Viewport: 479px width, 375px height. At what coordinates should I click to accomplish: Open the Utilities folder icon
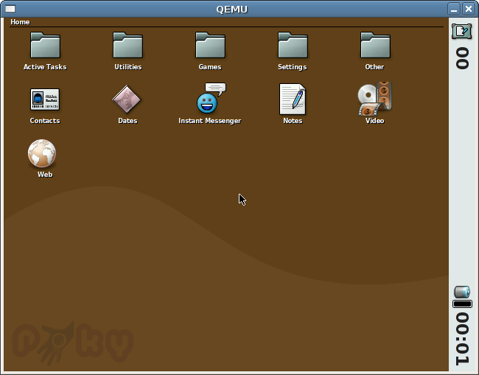127,45
